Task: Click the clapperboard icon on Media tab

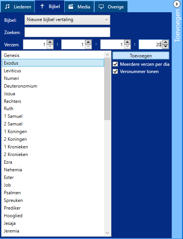Action: (71, 7)
